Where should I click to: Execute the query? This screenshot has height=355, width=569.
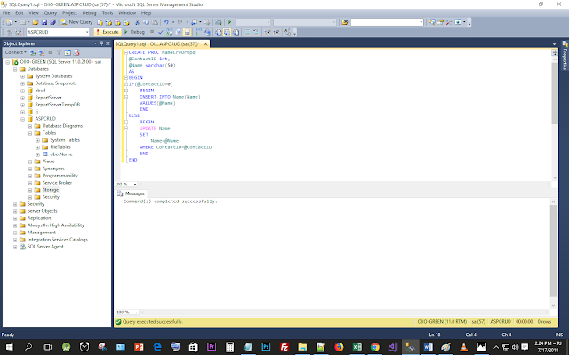(x=107, y=32)
